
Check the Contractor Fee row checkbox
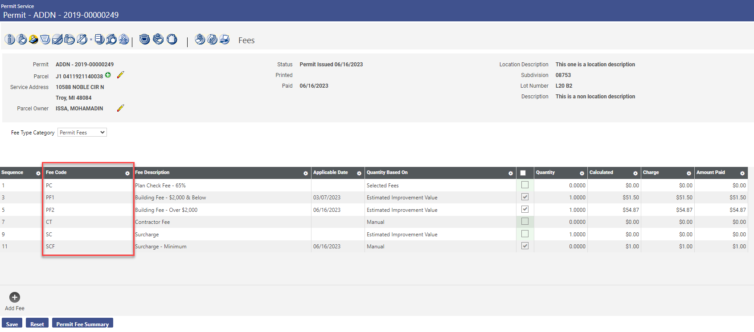[525, 221]
